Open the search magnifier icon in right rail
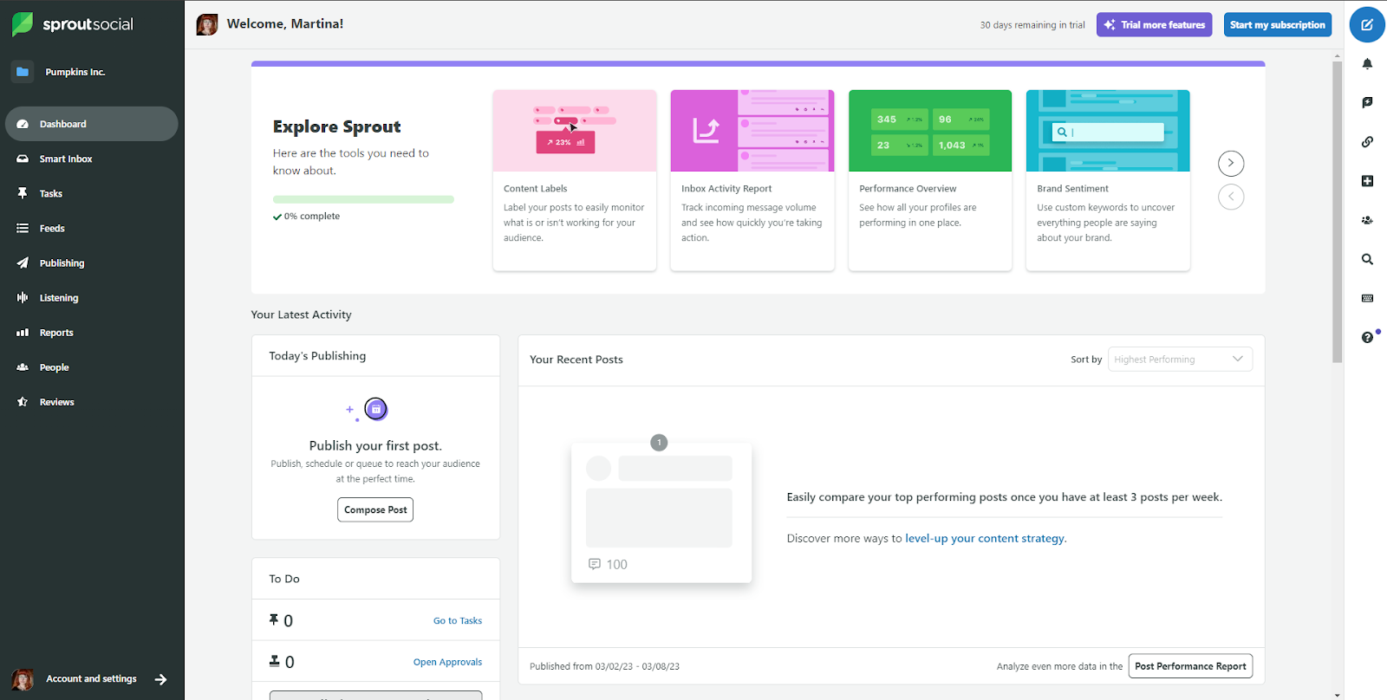 click(1367, 259)
